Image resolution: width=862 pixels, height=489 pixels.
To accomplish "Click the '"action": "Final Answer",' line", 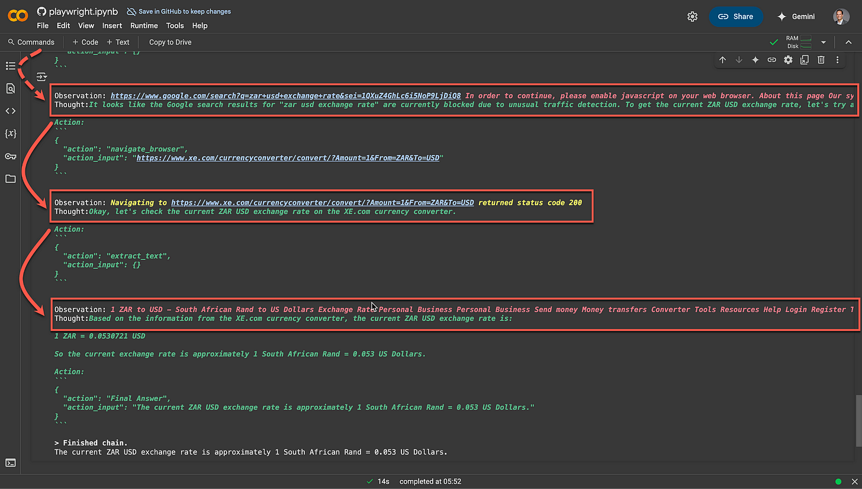I will 117,398.
